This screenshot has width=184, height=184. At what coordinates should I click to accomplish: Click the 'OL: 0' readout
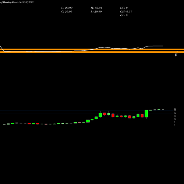click(x=124, y=15)
